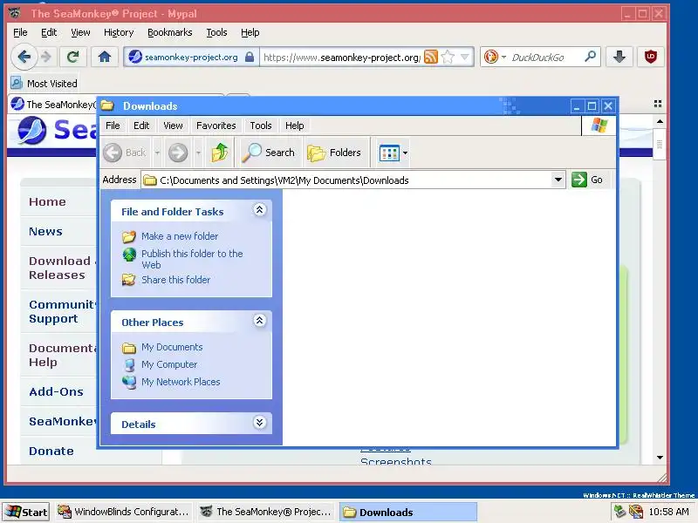Open the browser Bookmarks menu
Screen dimensions: 698x523
point(169,32)
